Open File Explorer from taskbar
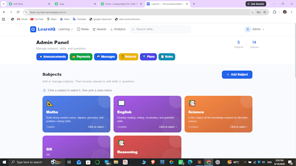The width and height of the screenshot is (296, 166). [x=116, y=162]
